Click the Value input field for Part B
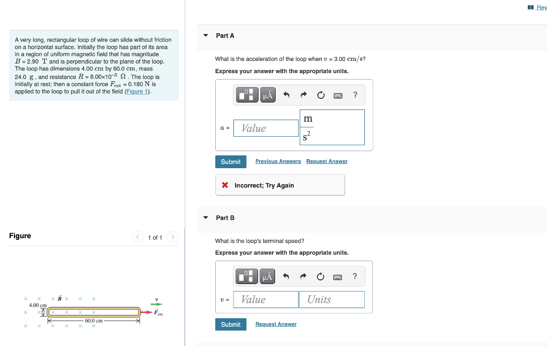The image size is (547, 346). (265, 299)
